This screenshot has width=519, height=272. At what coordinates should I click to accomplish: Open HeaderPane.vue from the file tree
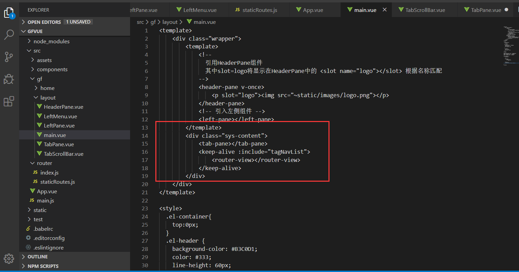tap(64, 107)
